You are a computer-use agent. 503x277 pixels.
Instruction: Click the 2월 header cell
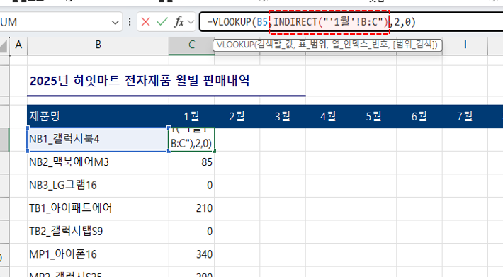pyautogui.click(x=237, y=116)
